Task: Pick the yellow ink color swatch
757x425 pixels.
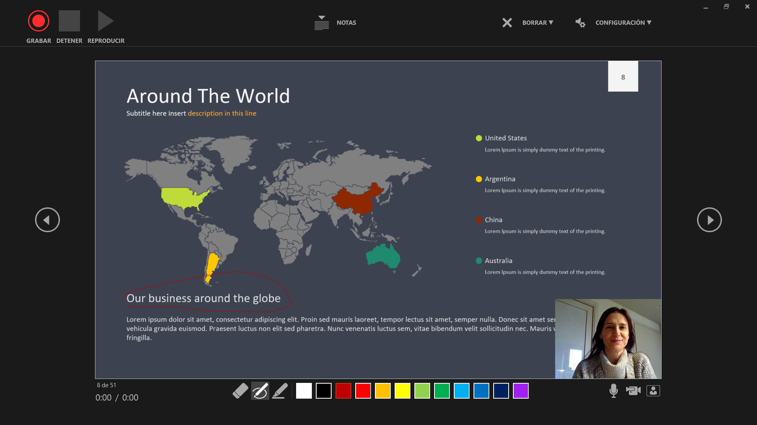Action: [402, 391]
